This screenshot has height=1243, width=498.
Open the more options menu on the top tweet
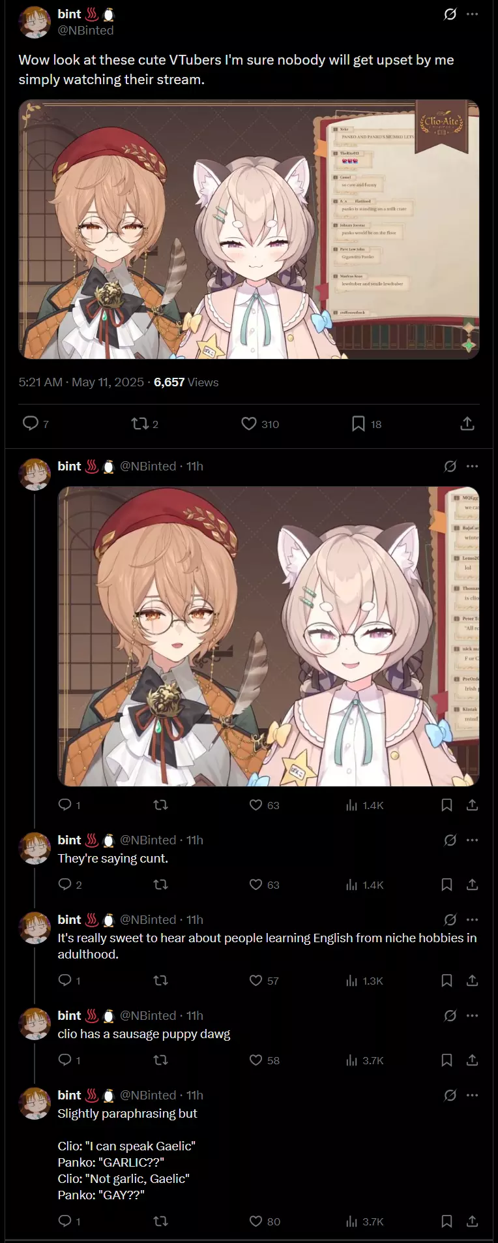pos(473,14)
